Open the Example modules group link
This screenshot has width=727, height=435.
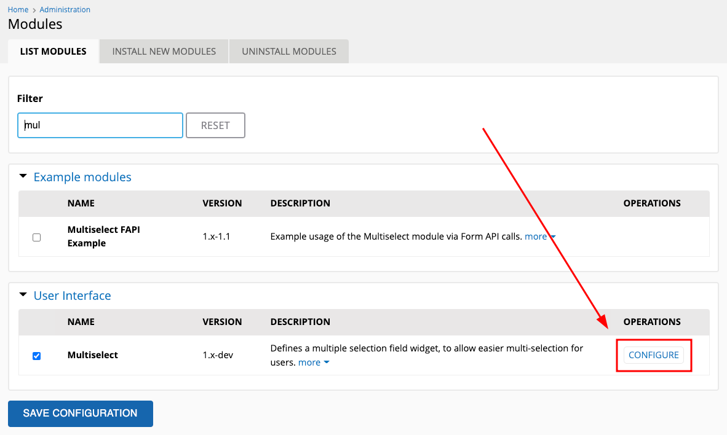tap(82, 176)
